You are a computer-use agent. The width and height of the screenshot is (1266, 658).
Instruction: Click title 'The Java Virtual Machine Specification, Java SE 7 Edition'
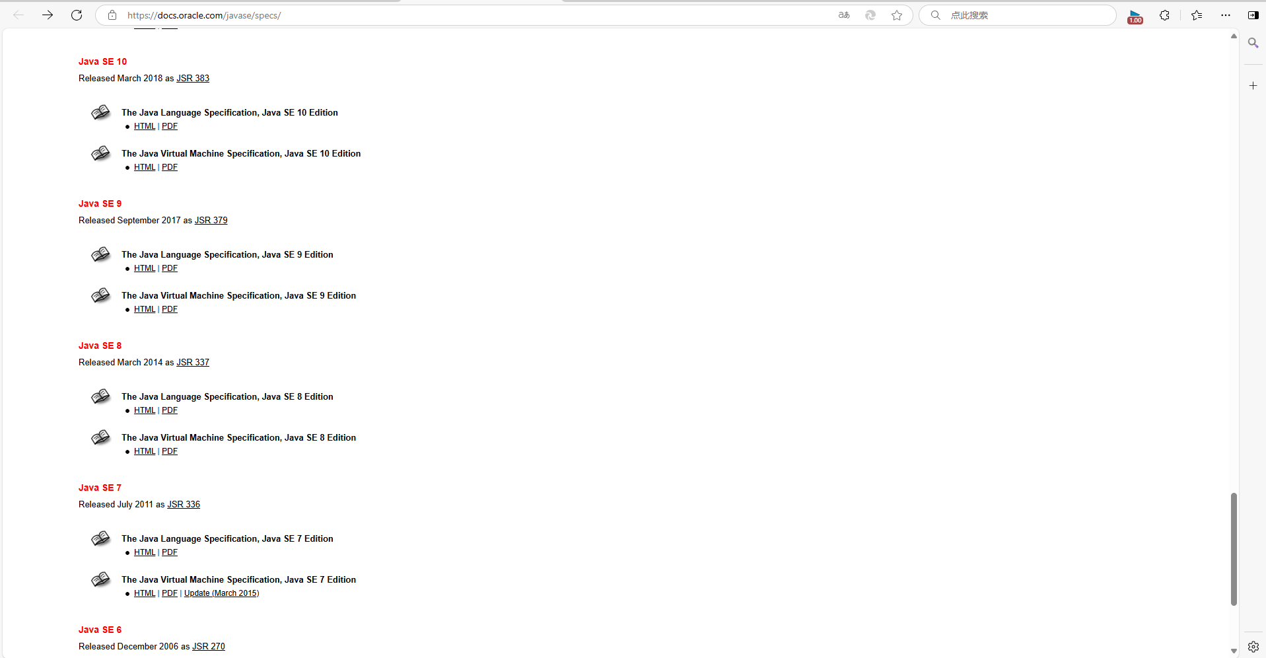tap(238, 579)
